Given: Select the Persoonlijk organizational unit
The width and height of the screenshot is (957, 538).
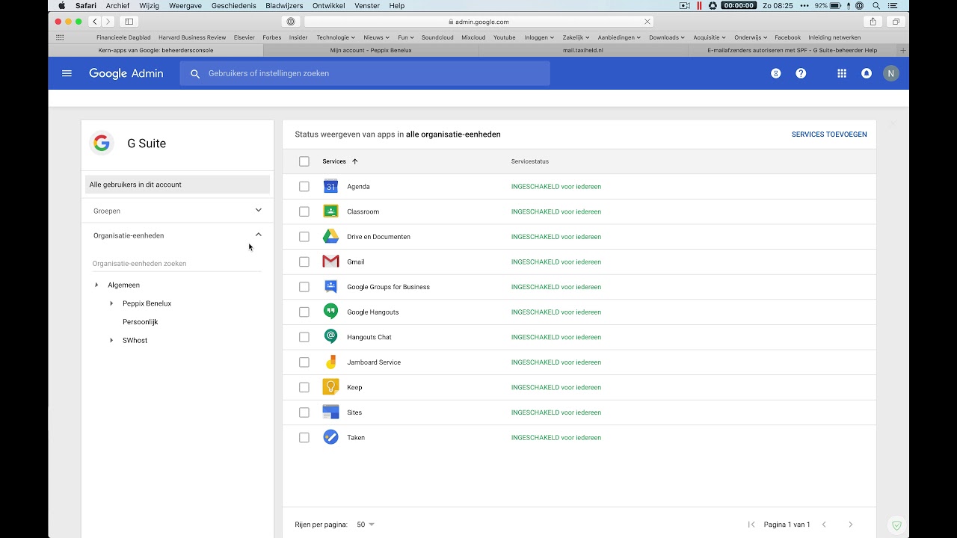Looking at the screenshot, I should [140, 322].
